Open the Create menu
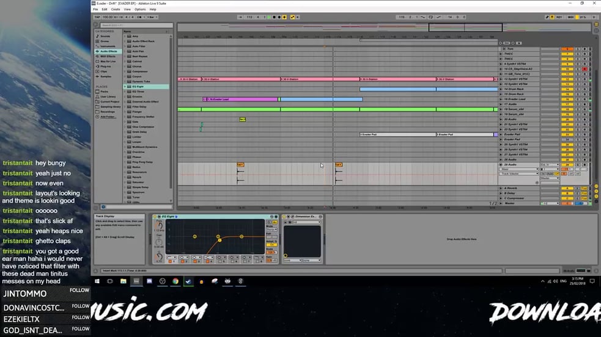 (116, 9)
